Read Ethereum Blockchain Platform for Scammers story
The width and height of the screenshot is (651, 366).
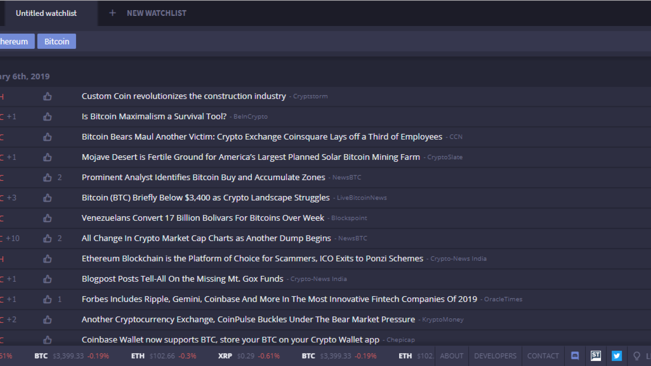[253, 259]
